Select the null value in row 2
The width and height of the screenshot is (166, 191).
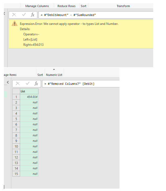pyautogui.click(x=29, y=103)
